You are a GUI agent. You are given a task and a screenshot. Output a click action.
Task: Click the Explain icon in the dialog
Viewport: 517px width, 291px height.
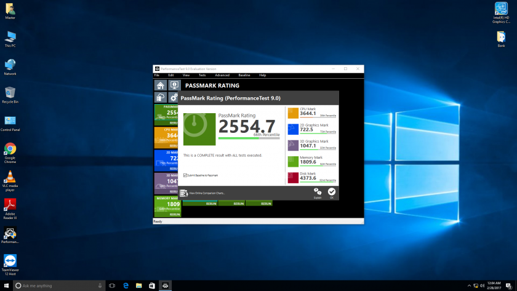pyautogui.click(x=318, y=193)
